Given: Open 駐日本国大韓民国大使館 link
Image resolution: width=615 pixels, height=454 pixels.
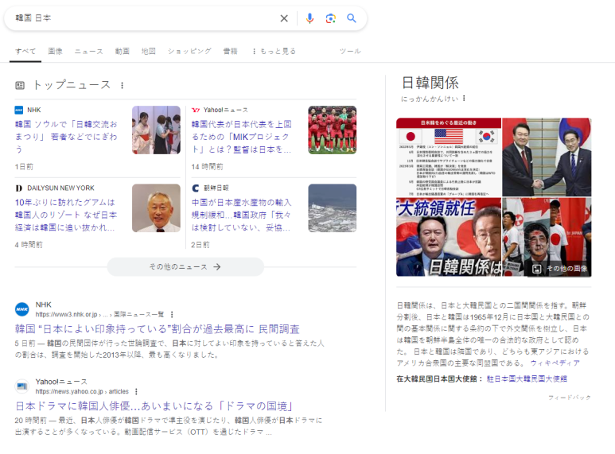Looking at the screenshot, I should pos(527,378).
